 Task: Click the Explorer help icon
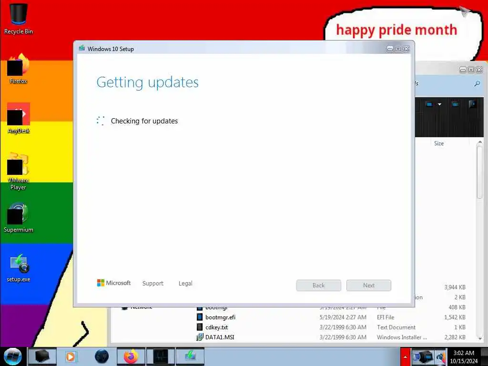[472, 104]
